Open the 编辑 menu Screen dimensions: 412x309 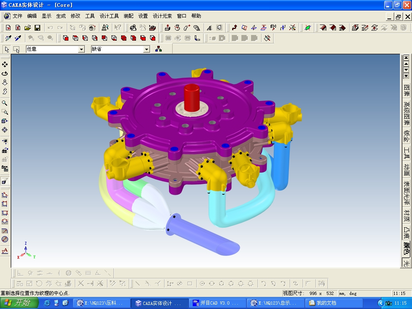click(x=32, y=16)
